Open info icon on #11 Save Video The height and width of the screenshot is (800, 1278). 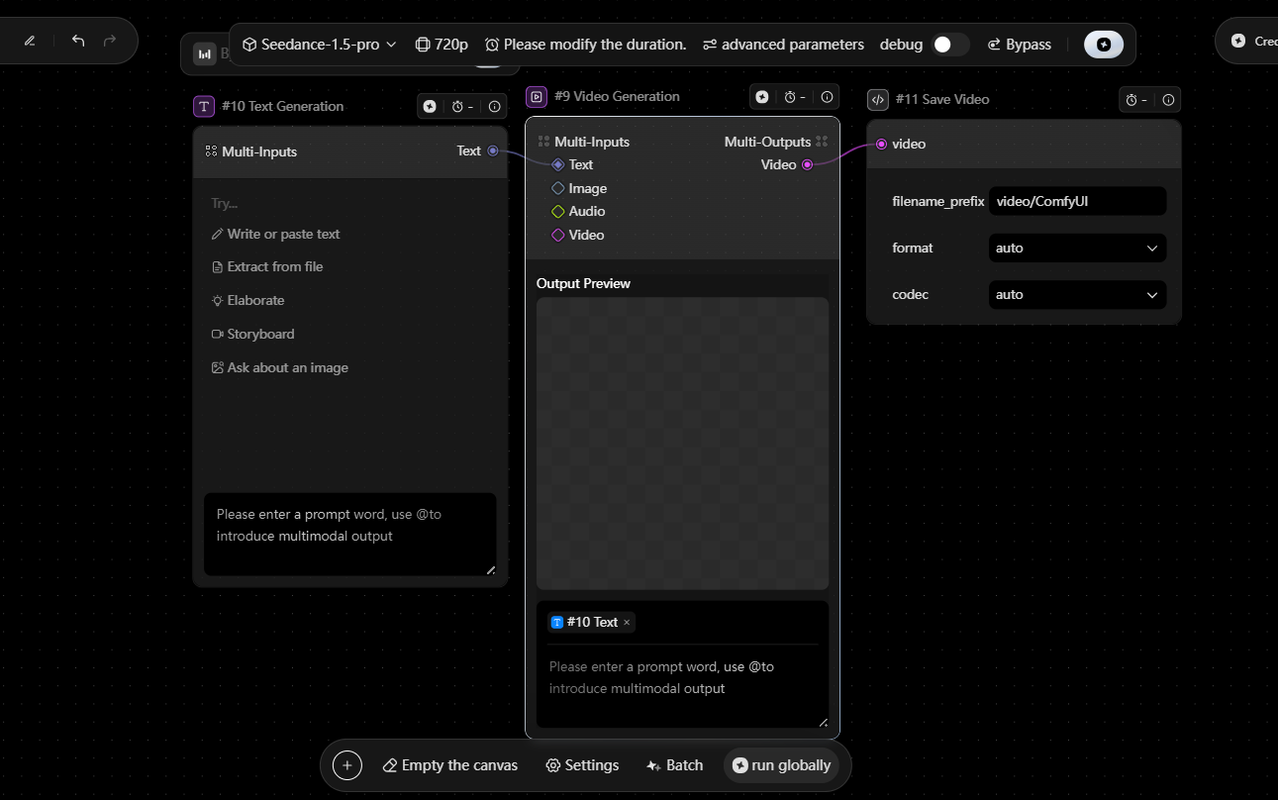[1168, 99]
